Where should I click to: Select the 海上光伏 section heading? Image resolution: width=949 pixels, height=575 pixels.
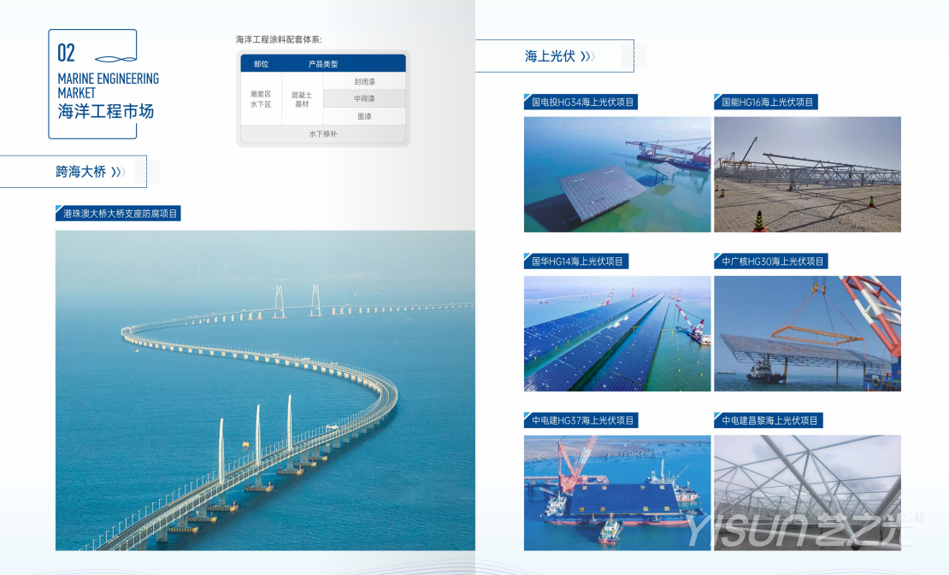[x=548, y=56]
